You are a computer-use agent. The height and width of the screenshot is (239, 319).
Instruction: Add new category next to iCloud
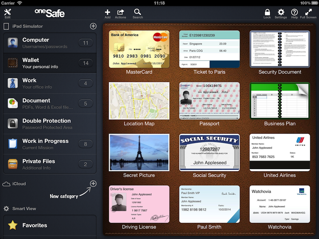coord(93,183)
